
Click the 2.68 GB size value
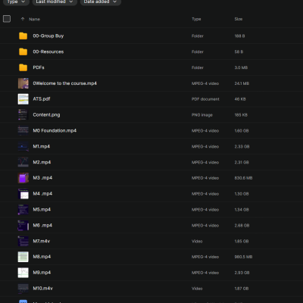point(242,226)
